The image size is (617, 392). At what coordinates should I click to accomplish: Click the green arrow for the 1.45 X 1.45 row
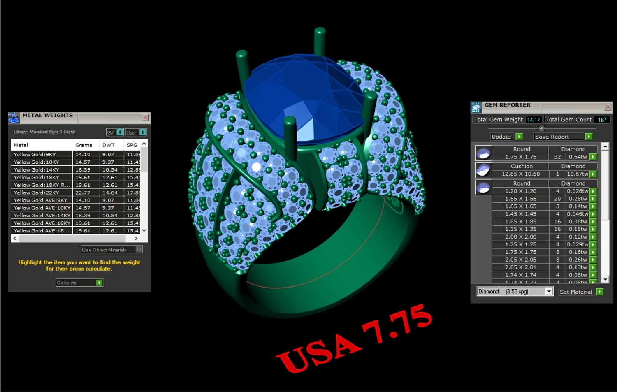(593, 214)
